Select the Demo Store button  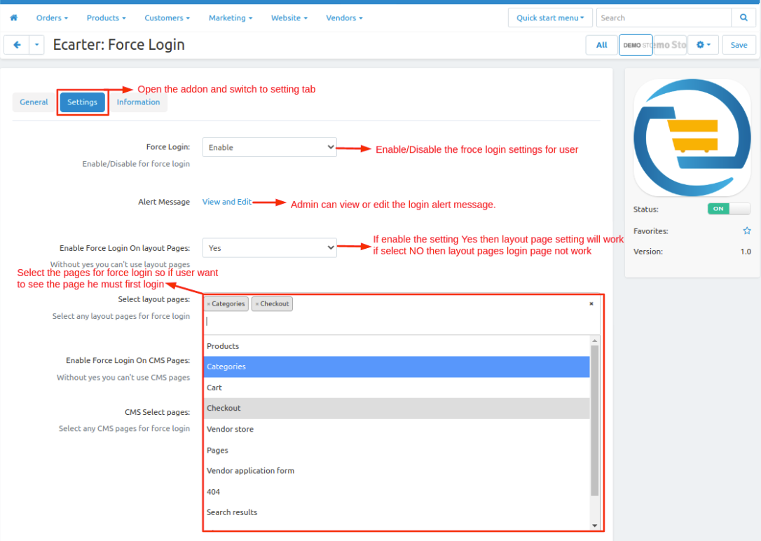pos(636,45)
